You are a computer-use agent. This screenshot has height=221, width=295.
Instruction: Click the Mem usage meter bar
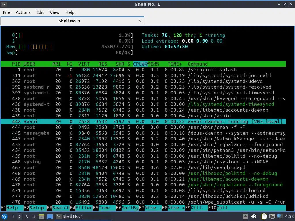click(x=70, y=47)
